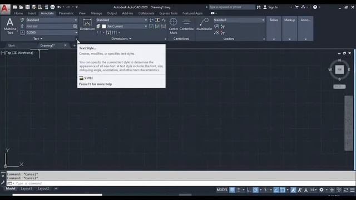
Task: Click the find text search magnifier
Action: 75,26
